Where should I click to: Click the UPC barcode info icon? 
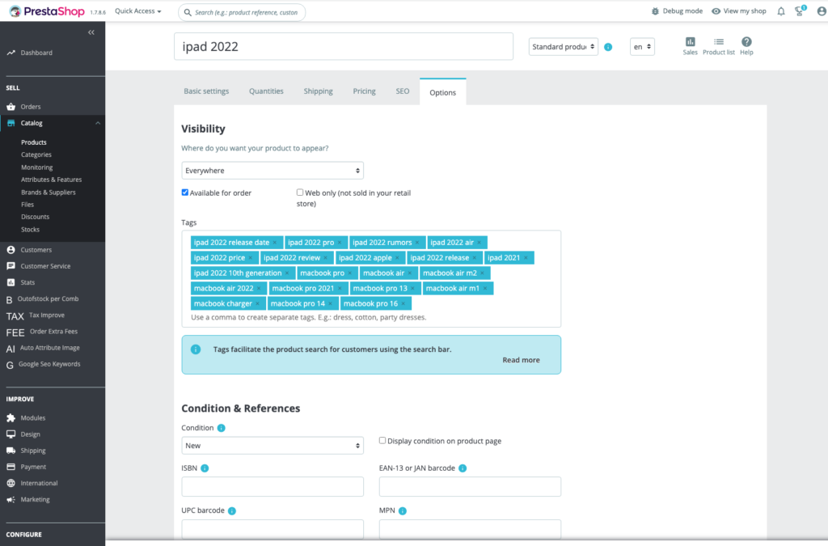click(x=232, y=510)
